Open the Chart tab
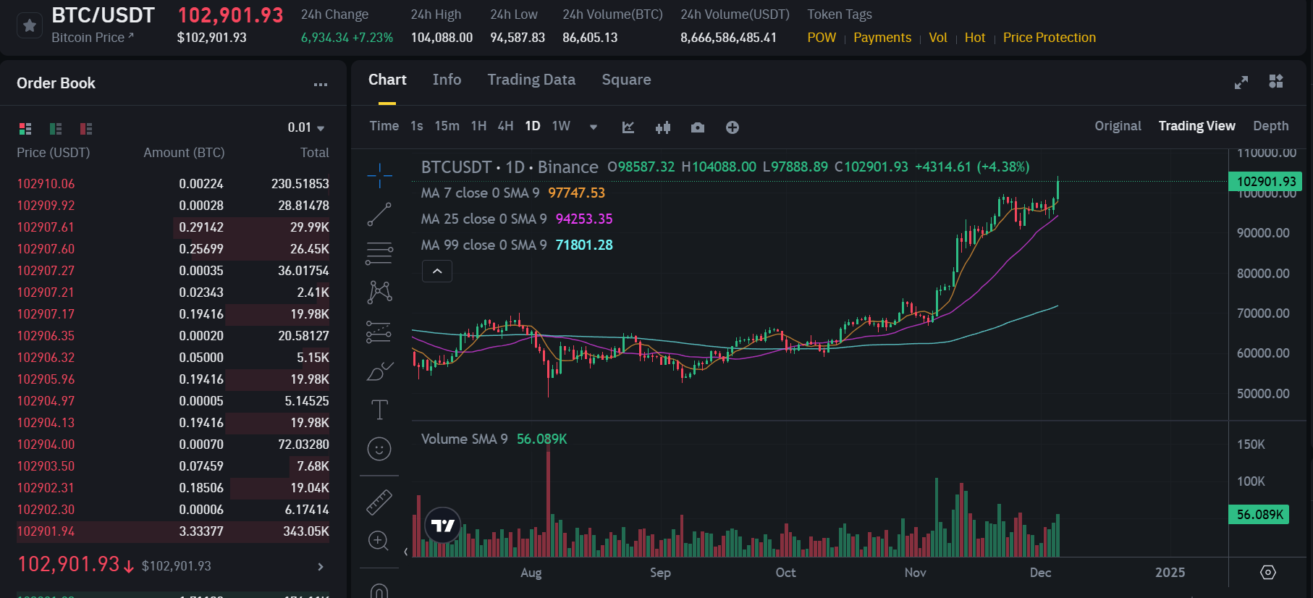1313x598 pixels. point(387,80)
